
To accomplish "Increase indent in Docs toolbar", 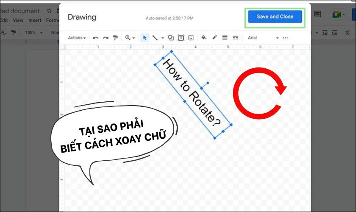I will tap(335, 33).
